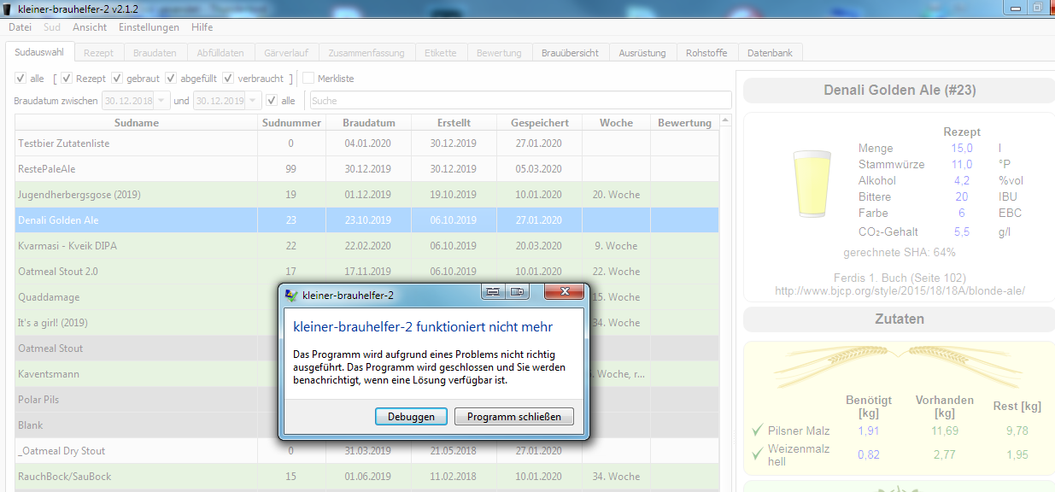
Task: Click the app icon in main title bar
Action: point(8,8)
